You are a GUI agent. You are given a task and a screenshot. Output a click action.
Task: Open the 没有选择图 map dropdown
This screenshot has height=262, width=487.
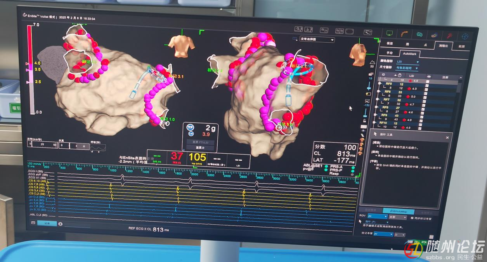317,39
